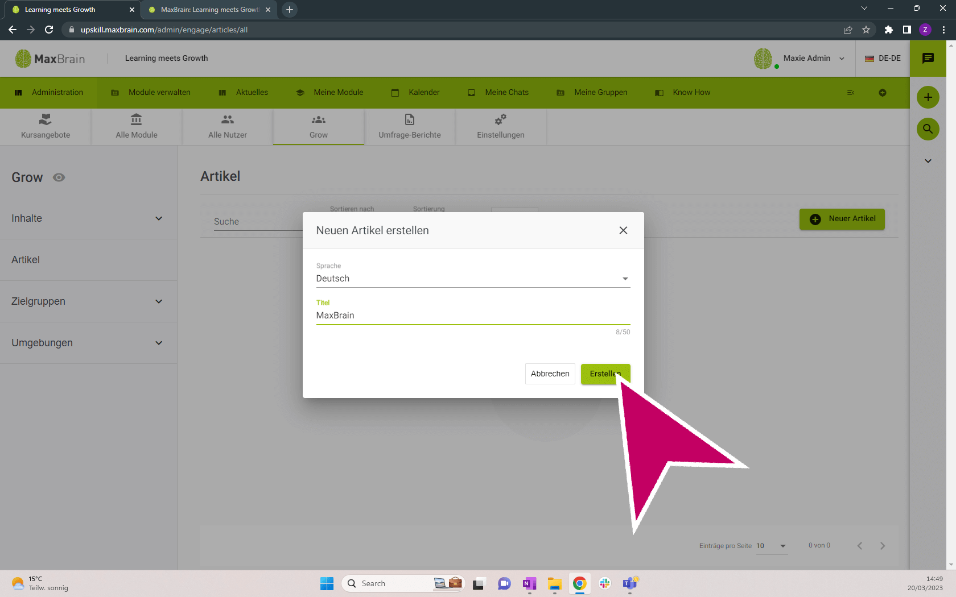
Task: Open the Chrome profile Z avatar
Action: point(925,30)
